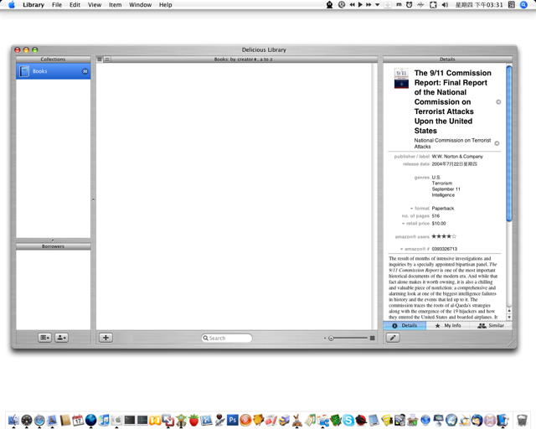Image resolution: width=536 pixels, height=429 pixels.
Task: Click the Collections panel header
Action: click(x=54, y=59)
